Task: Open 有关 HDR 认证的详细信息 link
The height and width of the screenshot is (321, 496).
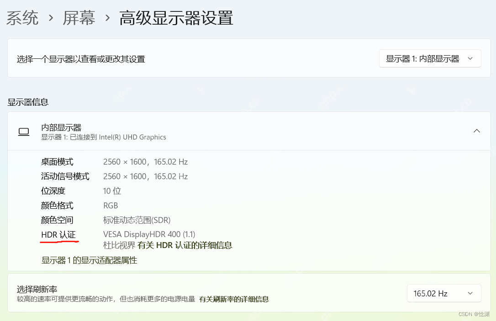Action: click(x=185, y=245)
